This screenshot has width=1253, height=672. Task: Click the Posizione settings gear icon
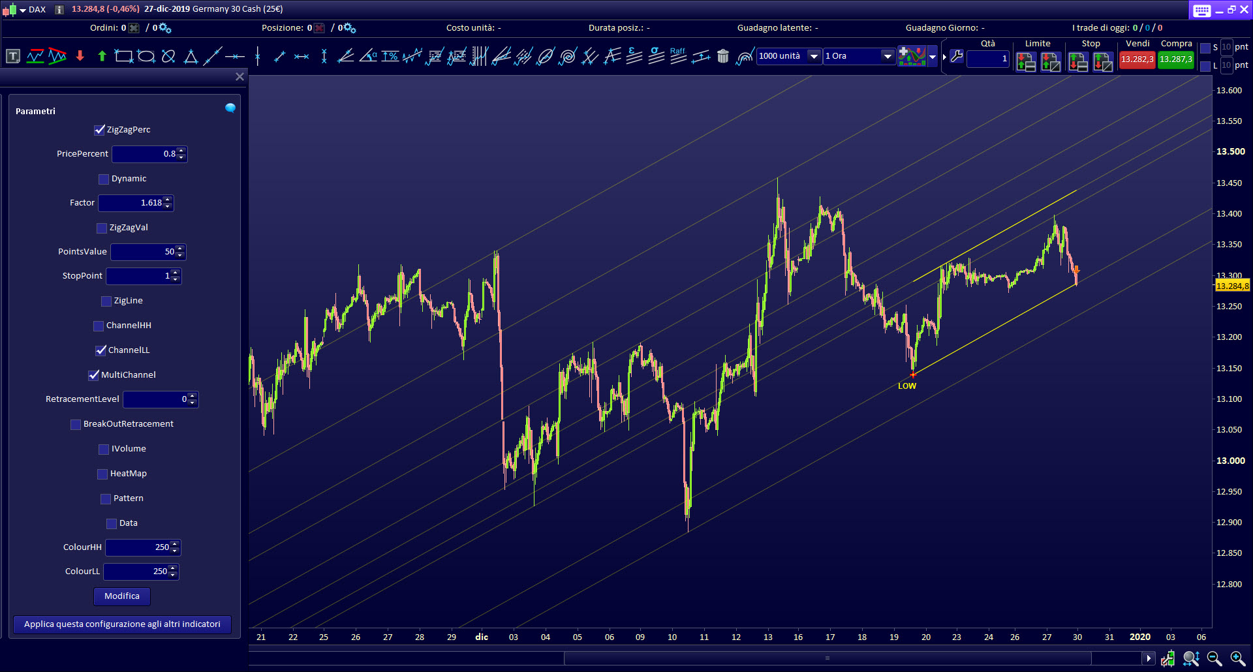pyautogui.click(x=350, y=28)
